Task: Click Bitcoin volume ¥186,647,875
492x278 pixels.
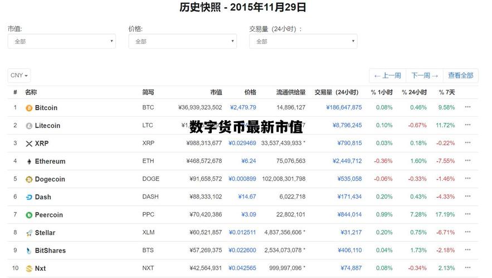Action: [344, 107]
